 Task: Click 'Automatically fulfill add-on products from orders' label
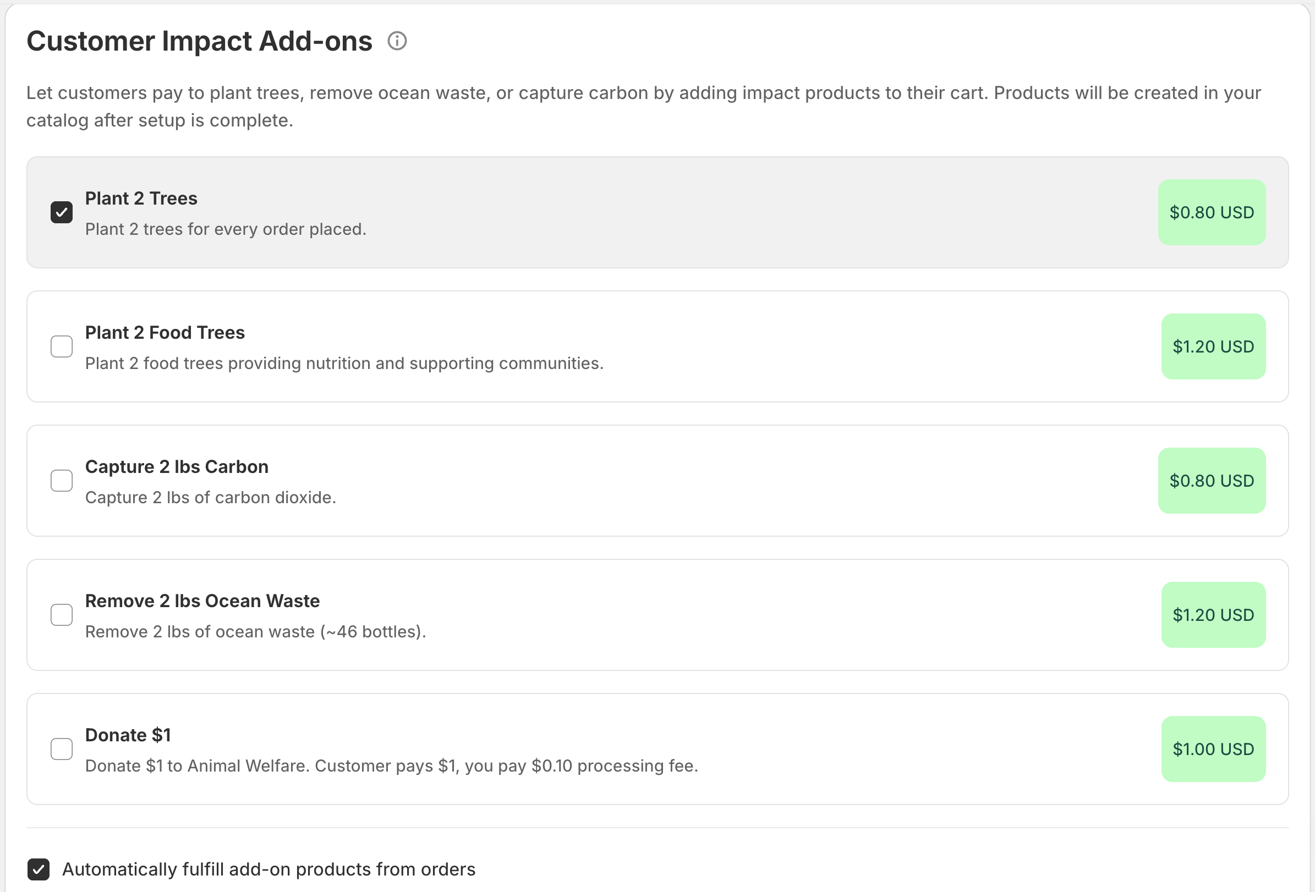(x=269, y=869)
